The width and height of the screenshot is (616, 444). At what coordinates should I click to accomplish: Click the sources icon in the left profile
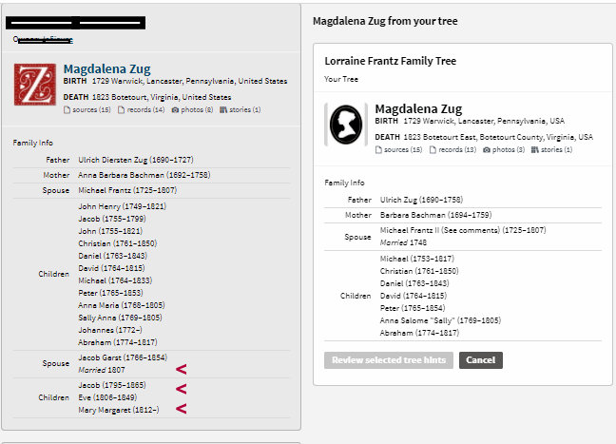click(67, 110)
